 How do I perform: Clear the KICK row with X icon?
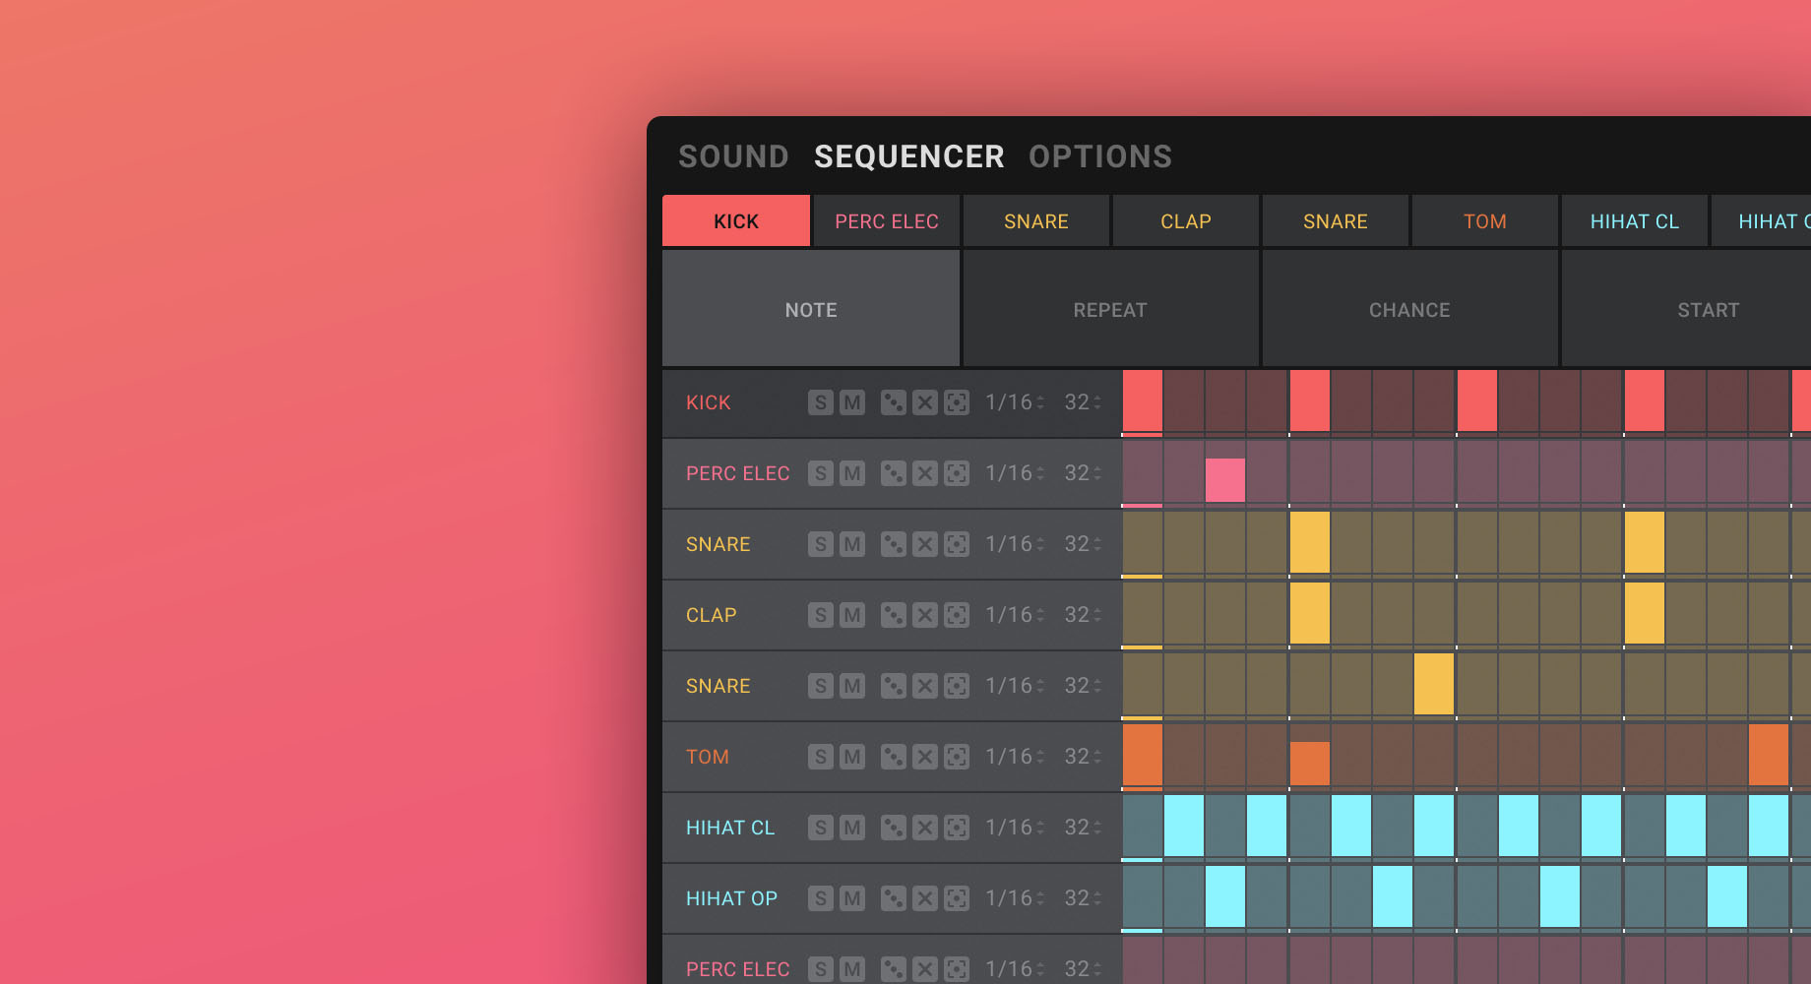[x=925, y=402]
